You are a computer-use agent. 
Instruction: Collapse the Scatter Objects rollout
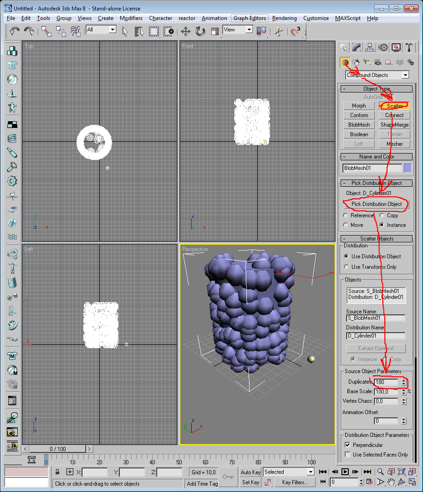pyautogui.click(x=377, y=239)
